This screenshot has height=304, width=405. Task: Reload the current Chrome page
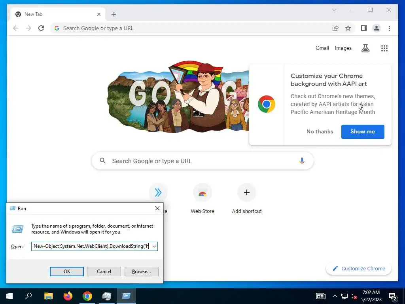point(41,28)
